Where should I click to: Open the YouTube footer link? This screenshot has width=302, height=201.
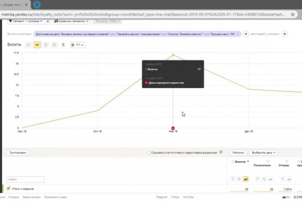coord(188,197)
